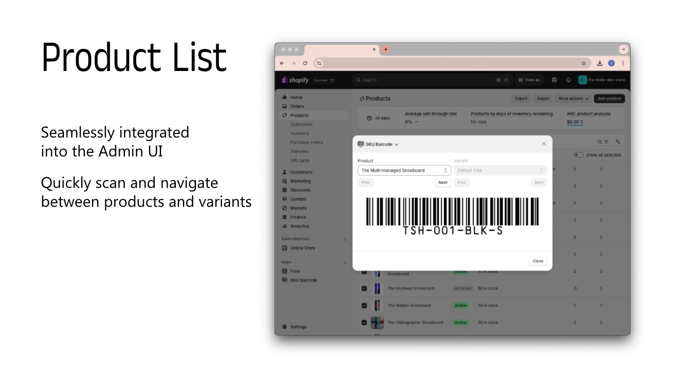The image size is (673, 378).
Task: Open Home in the sidebar
Action: point(296,97)
